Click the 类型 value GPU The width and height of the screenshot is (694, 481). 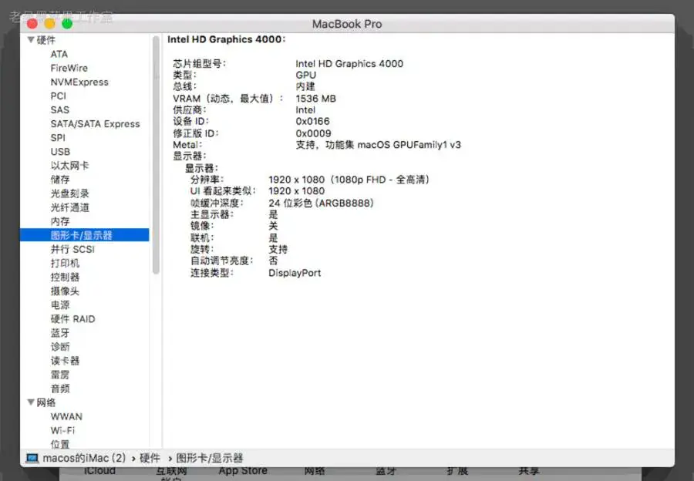pyautogui.click(x=306, y=75)
